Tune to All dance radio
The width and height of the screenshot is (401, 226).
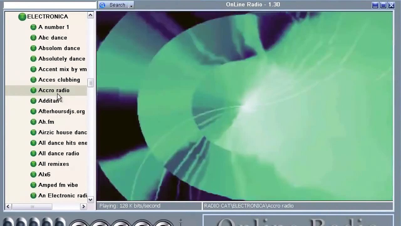pyautogui.click(x=59, y=153)
